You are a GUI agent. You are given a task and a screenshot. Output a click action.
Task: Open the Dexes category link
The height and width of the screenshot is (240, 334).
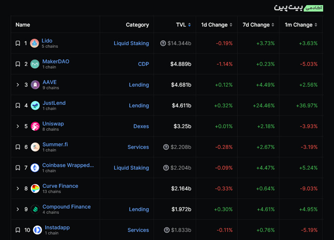[141, 126]
